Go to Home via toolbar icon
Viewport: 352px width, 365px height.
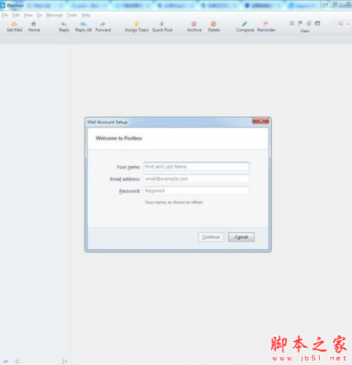[x=34, y=24]
